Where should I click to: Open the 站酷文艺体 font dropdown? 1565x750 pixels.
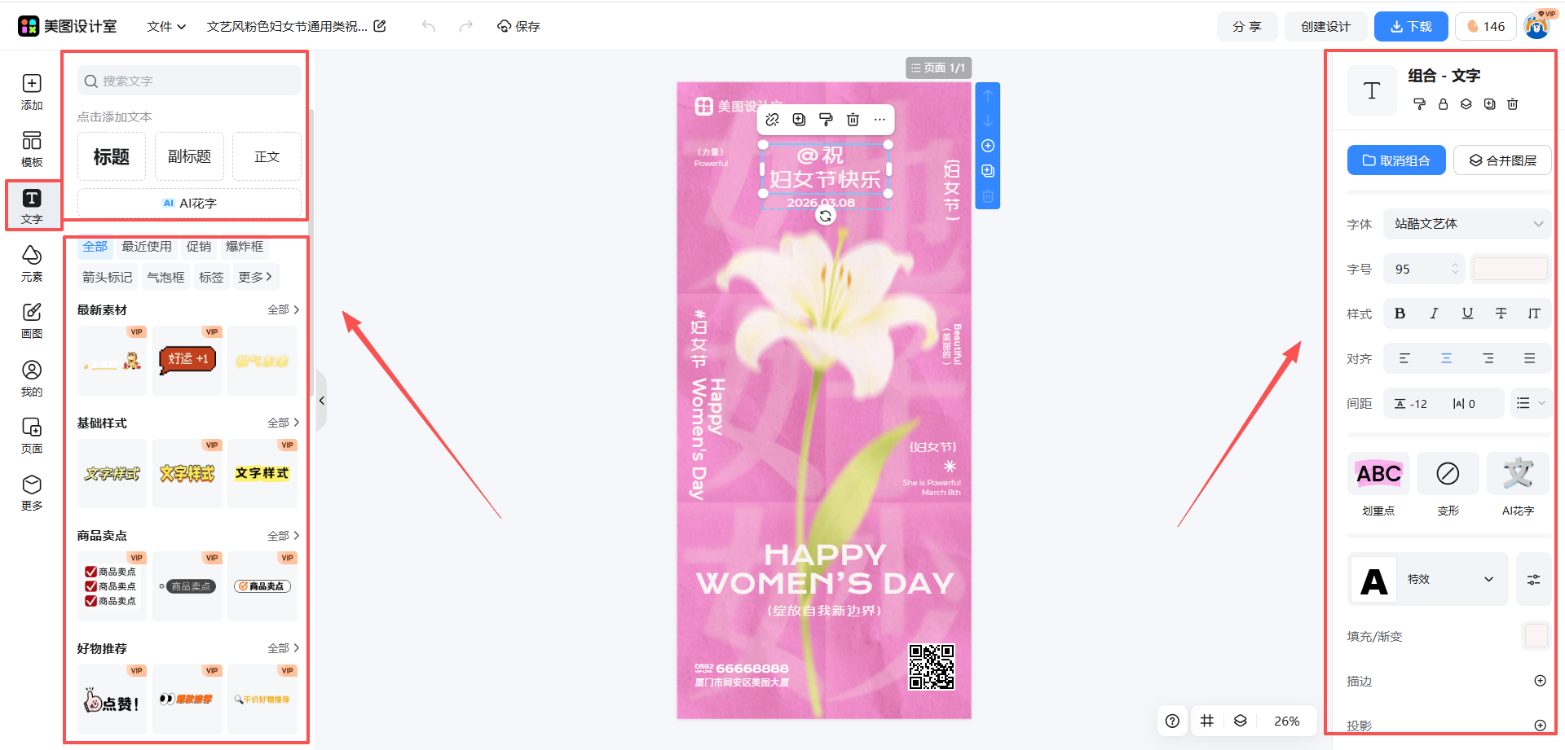(1466, 224)
